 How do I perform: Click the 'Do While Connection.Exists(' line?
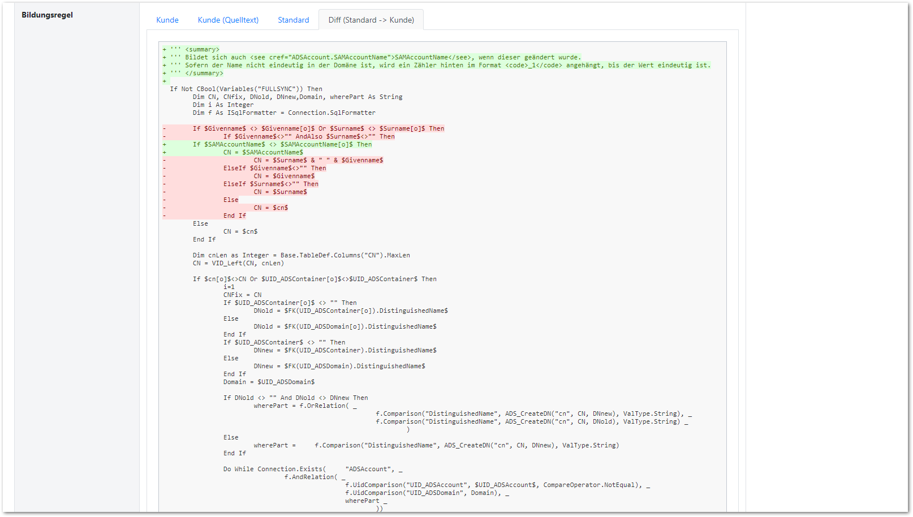(274, 469)
